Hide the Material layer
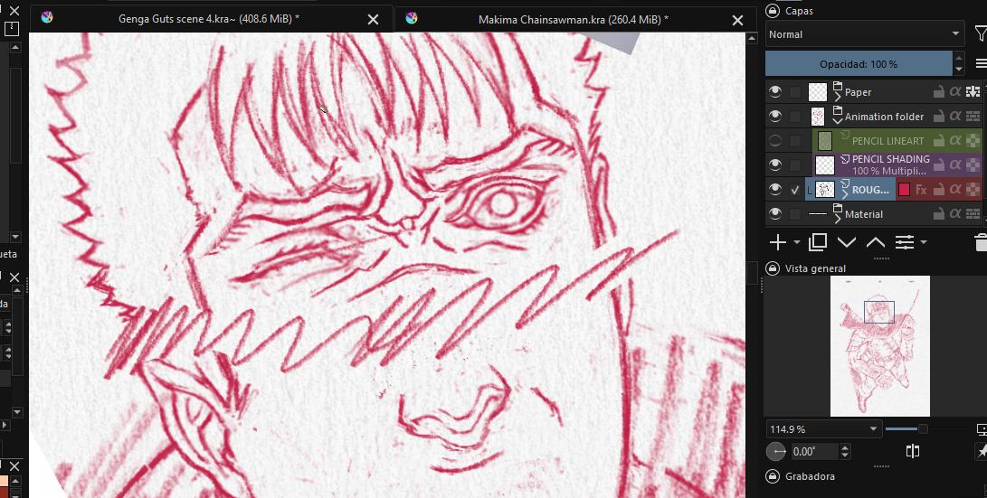 point(775,214)
